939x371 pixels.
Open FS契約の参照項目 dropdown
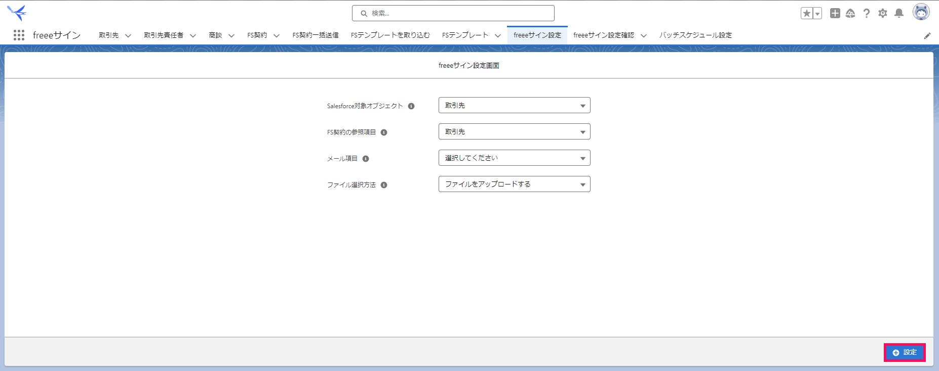515,131
